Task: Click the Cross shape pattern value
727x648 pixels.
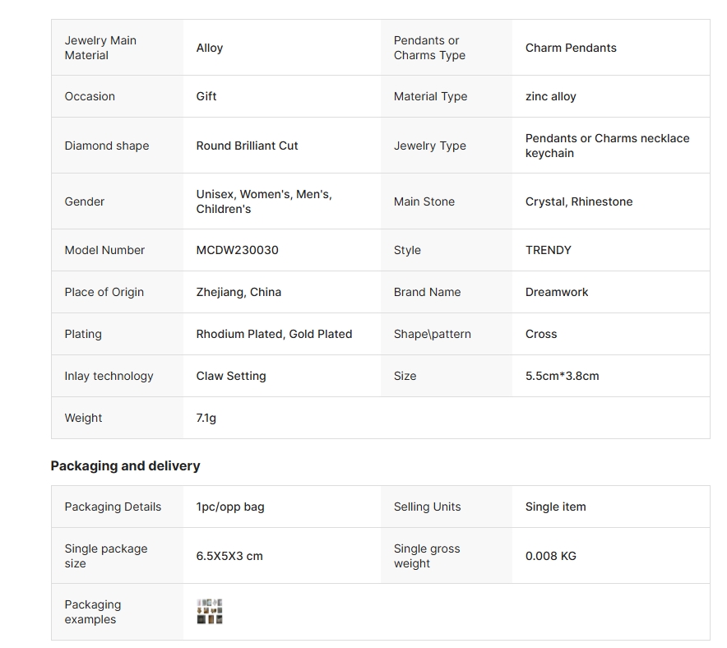Action: (x=540, y=334)
